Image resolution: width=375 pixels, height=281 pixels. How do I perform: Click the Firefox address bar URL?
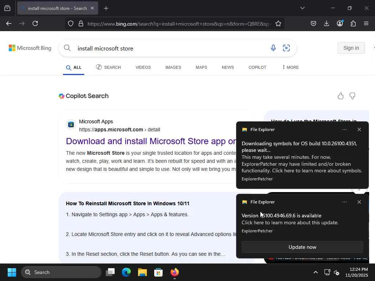pos(179,24)
